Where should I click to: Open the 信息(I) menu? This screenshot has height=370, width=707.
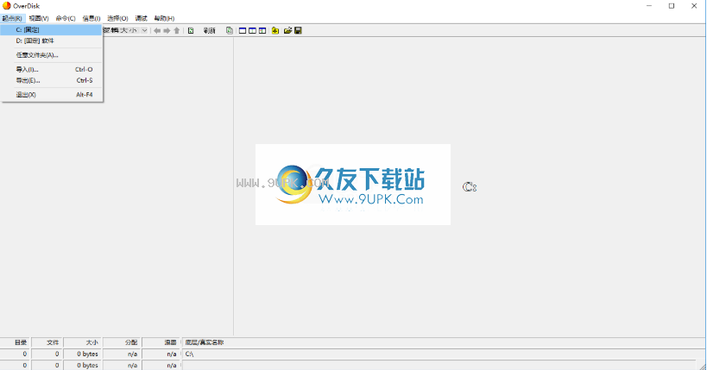(92, 18)
